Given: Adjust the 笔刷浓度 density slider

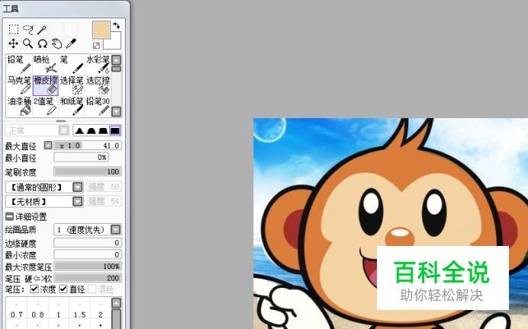Looking at the screenshot, I should pos(88,171).
